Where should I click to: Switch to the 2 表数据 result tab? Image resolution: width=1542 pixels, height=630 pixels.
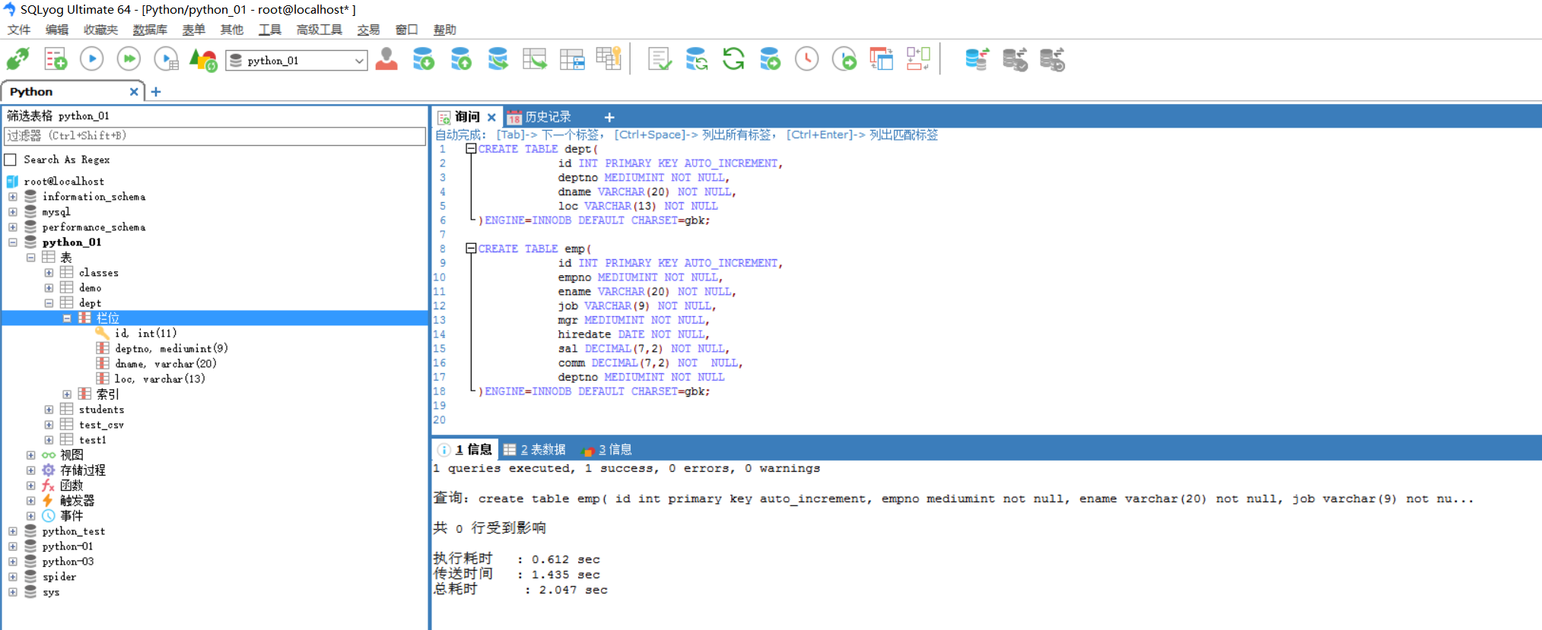point(535,450)
